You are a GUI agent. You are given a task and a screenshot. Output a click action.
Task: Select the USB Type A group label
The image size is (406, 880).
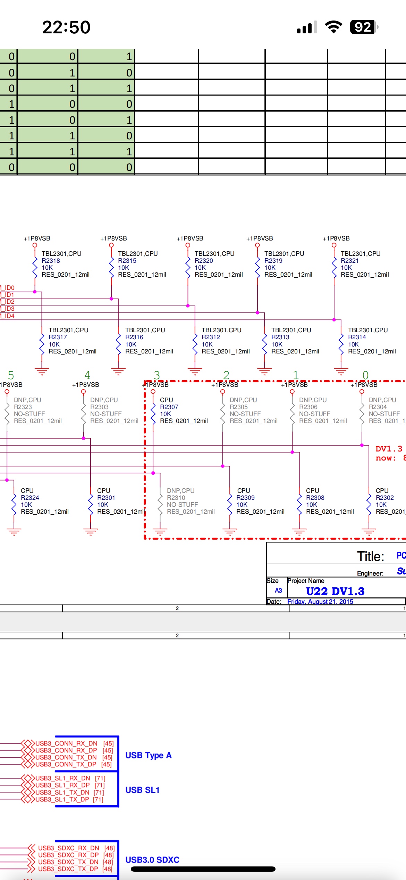(x=149, y=755)
